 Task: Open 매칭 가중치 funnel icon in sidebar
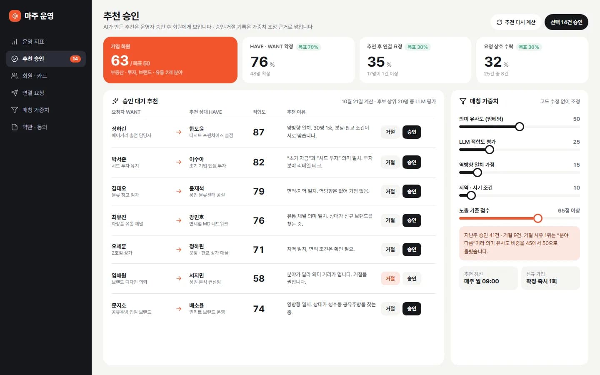tap(15, 110)
